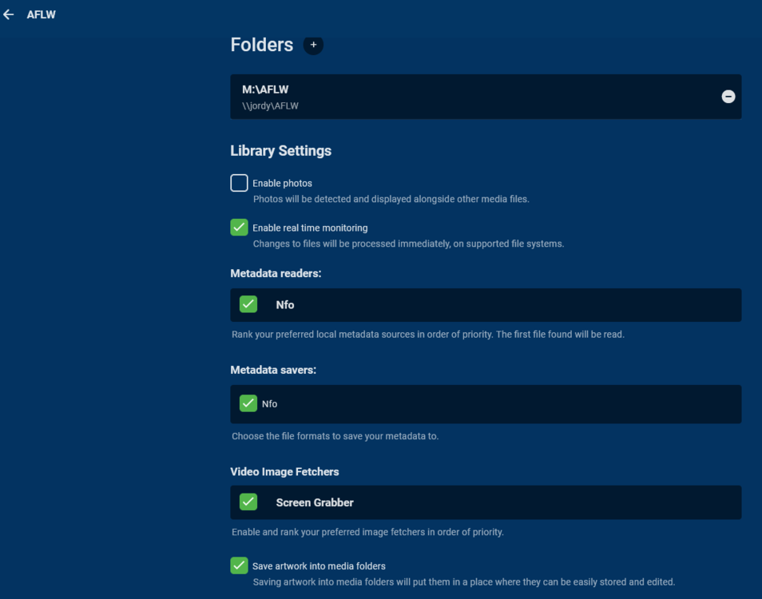Click the Enable photos label text
The height and width of the screenshot is (599, 762).
[282, 183]
